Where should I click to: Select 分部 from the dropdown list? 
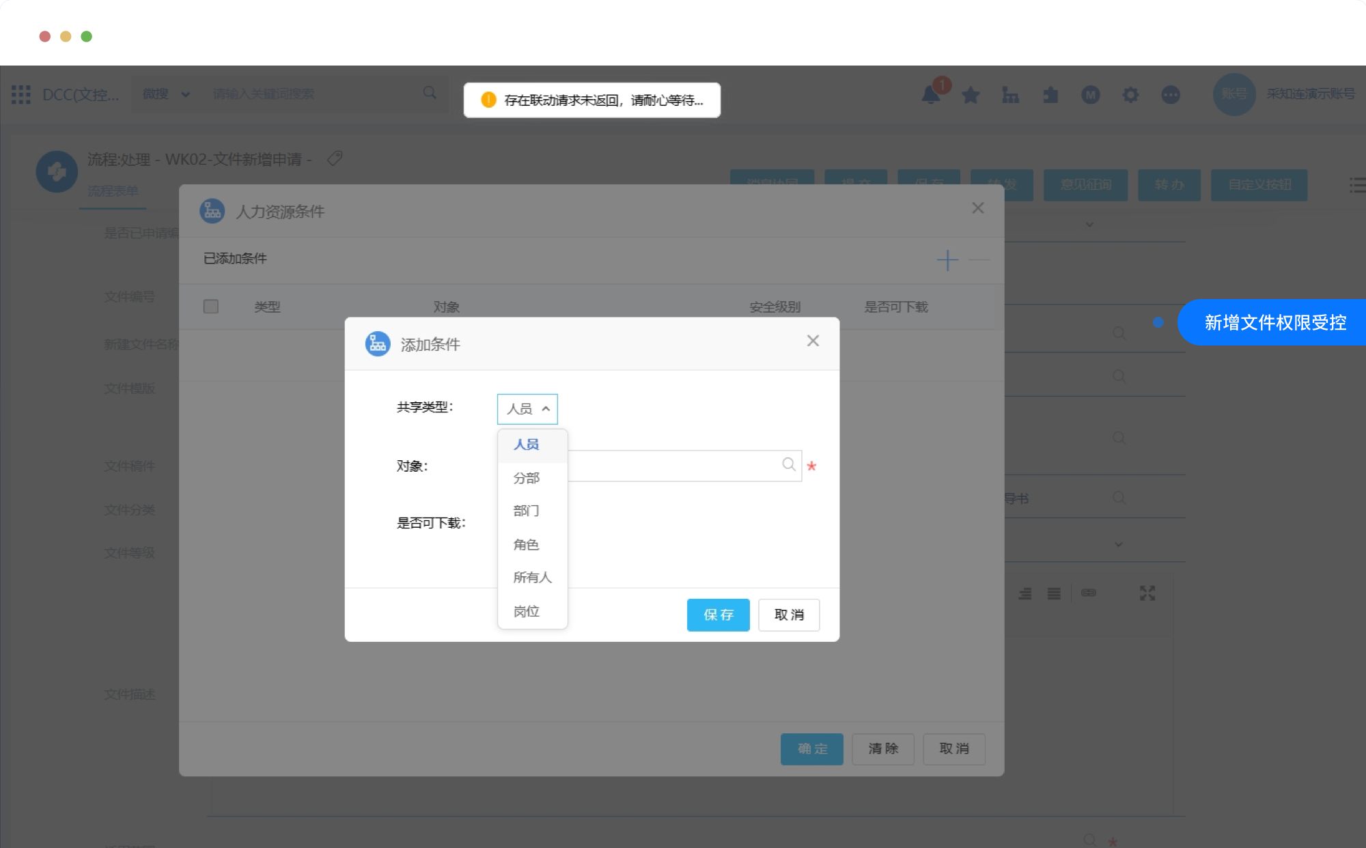pyautogui.click(x=527, y=478)
